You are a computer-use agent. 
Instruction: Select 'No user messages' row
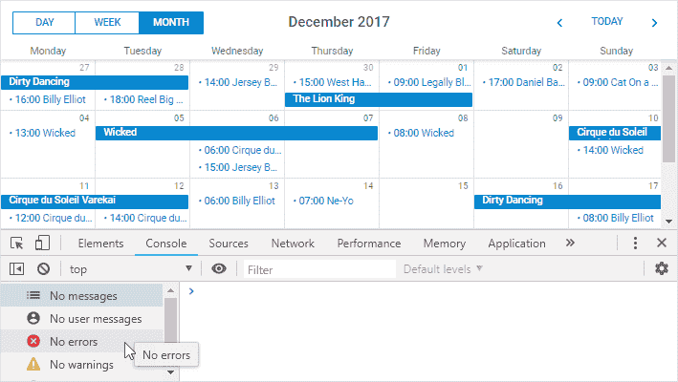(81, 319)
